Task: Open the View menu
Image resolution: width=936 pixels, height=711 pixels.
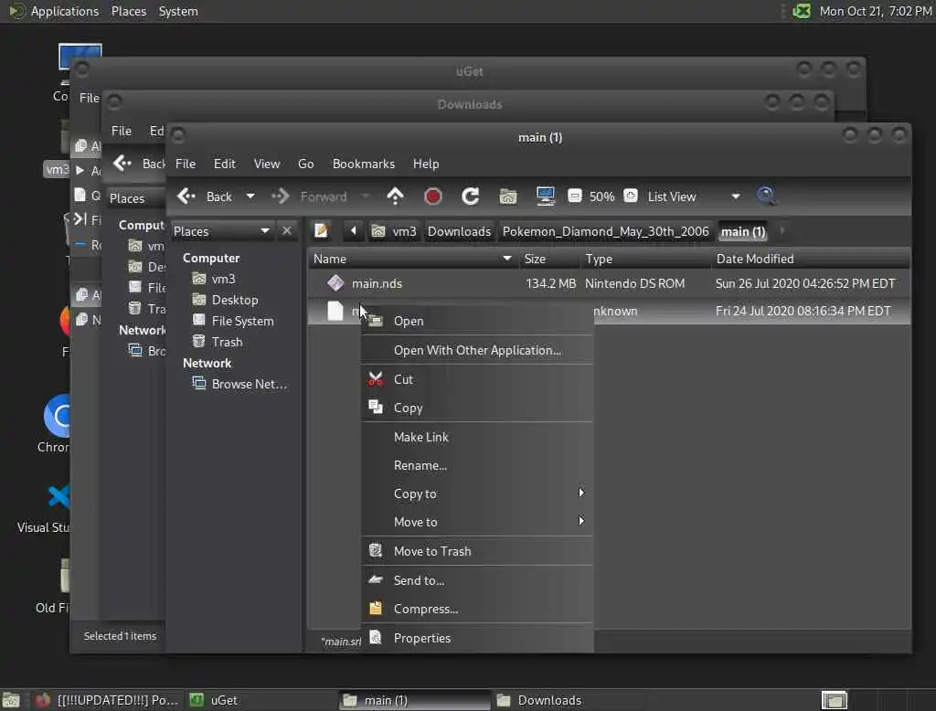Action: point(267,164)
